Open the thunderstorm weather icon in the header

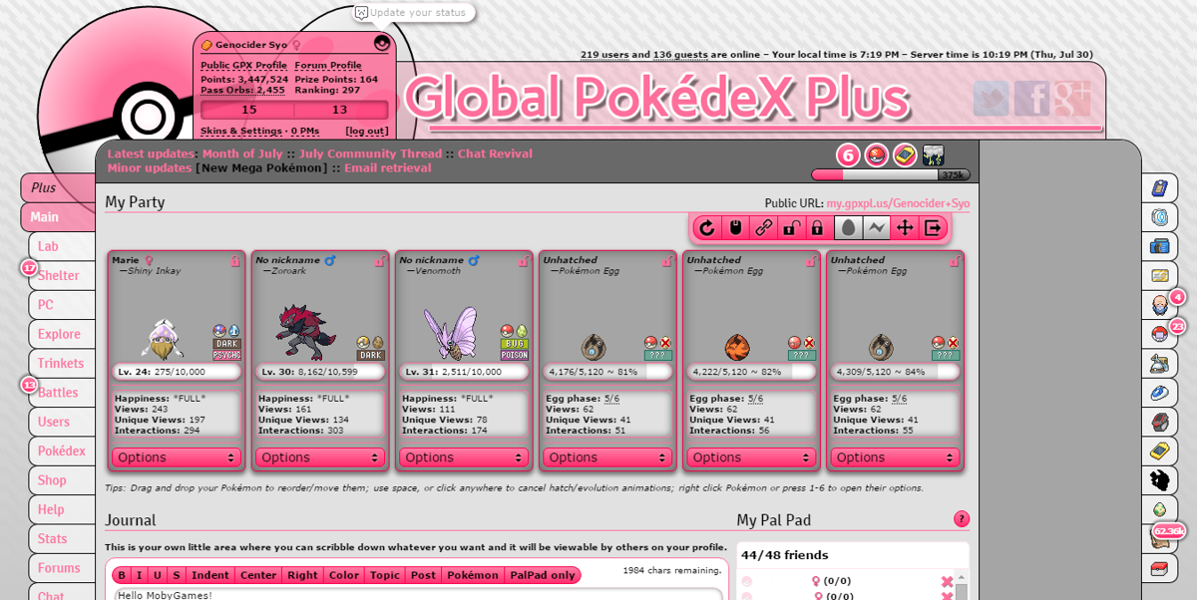click(932, 155)
